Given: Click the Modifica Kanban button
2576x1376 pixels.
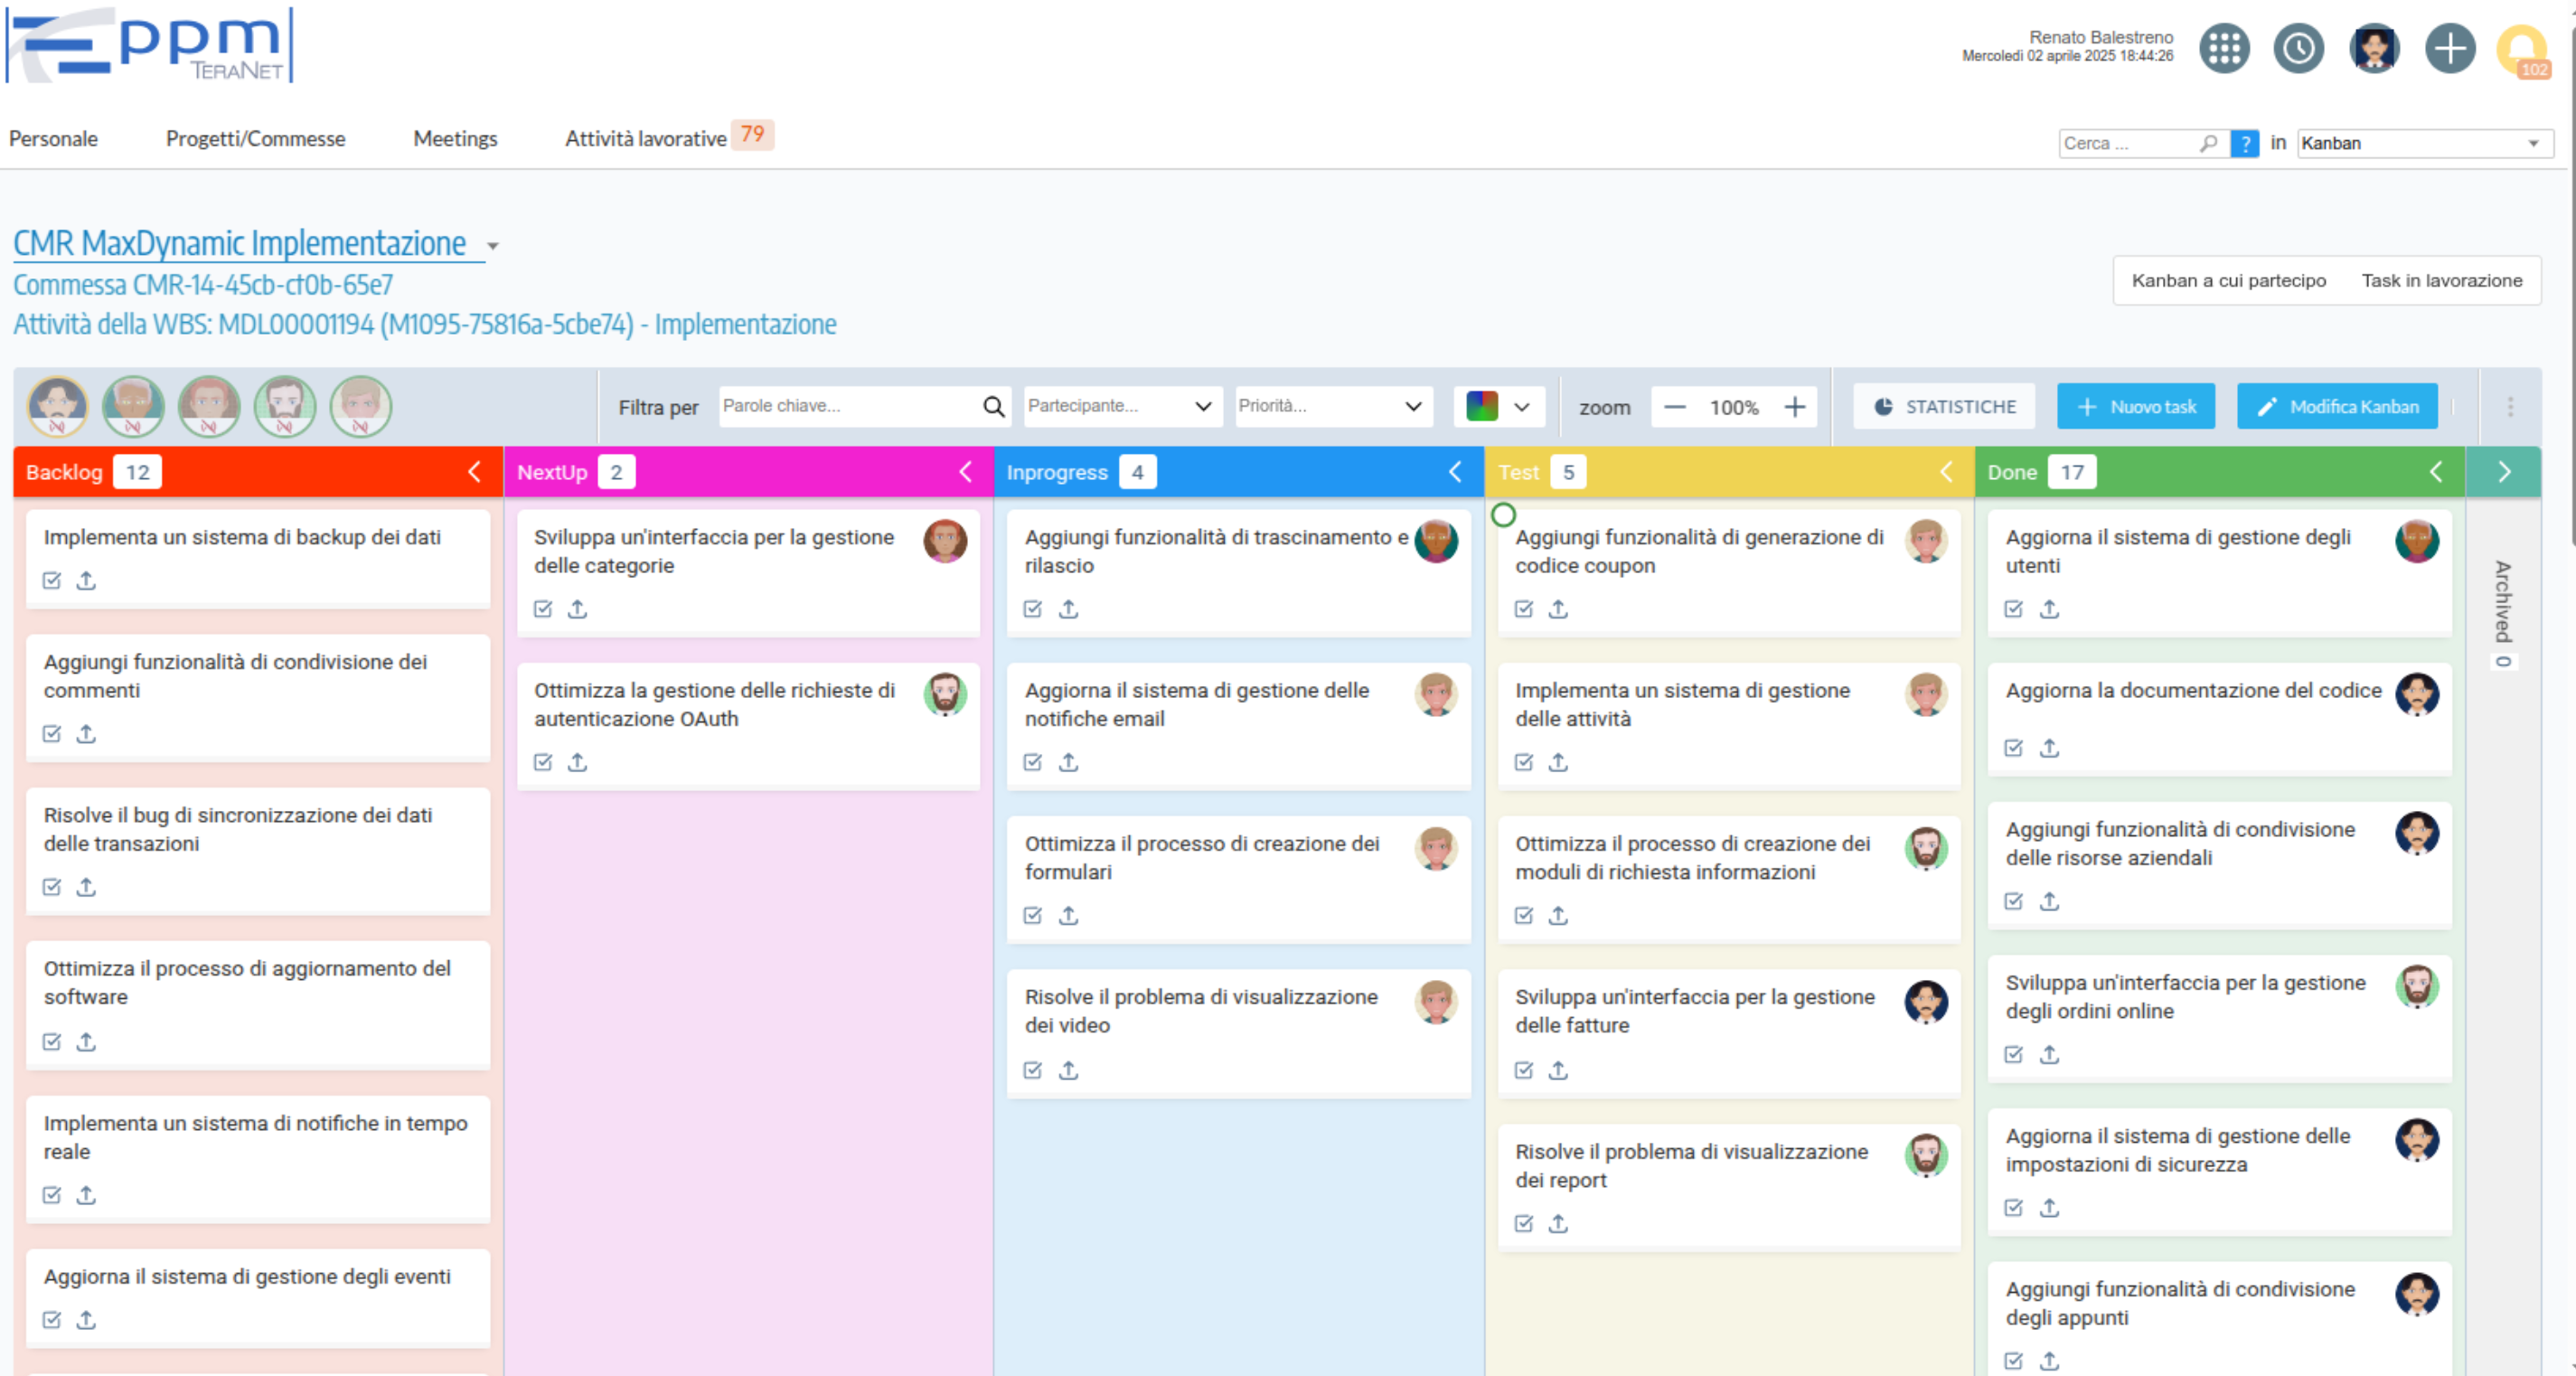Looking at the screenshot, I should (2336, 406).
